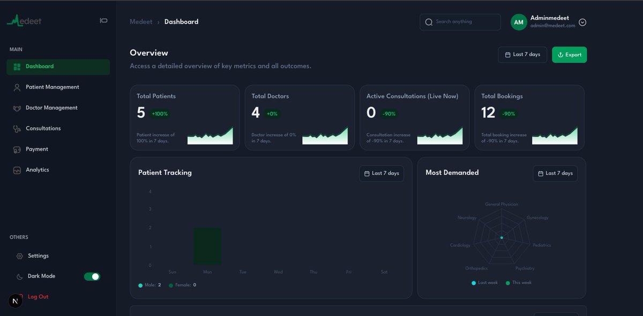Click calendar icon in Most Demanded filter
Image resolution: width=643 pixels, height=316 pixels.
[x=541, y=174]
